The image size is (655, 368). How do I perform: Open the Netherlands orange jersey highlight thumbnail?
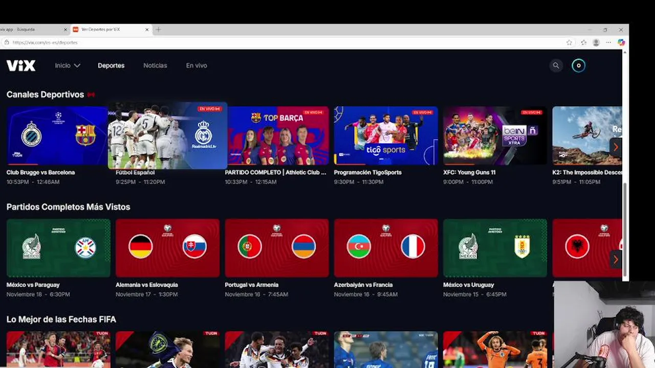tap(495, 350)
